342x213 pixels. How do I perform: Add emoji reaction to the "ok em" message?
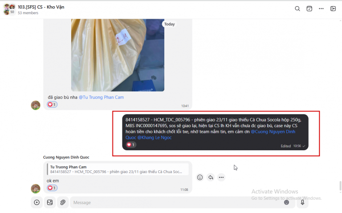click(200, 177)
